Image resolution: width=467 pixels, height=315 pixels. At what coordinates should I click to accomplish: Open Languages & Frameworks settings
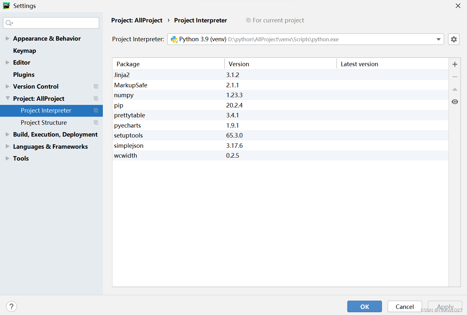pyautogui.click(x=50, y=146)
